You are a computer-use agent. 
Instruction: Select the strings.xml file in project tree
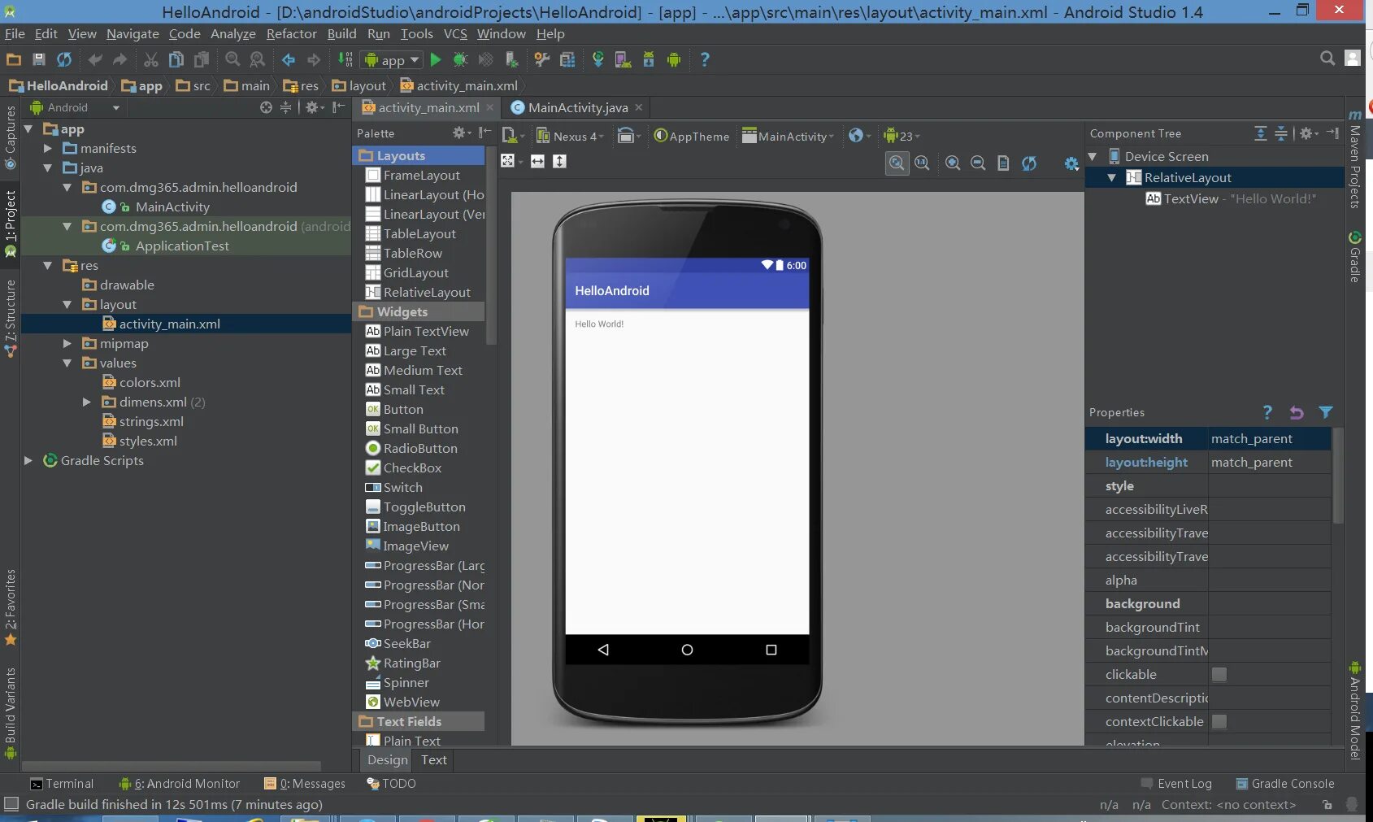point(151,421)
